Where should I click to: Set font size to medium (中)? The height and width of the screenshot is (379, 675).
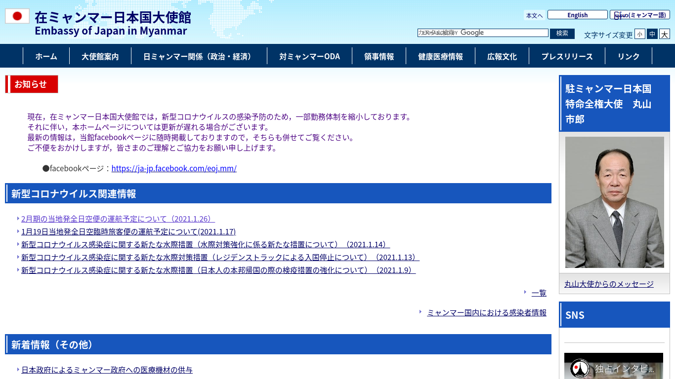[652, 34]
